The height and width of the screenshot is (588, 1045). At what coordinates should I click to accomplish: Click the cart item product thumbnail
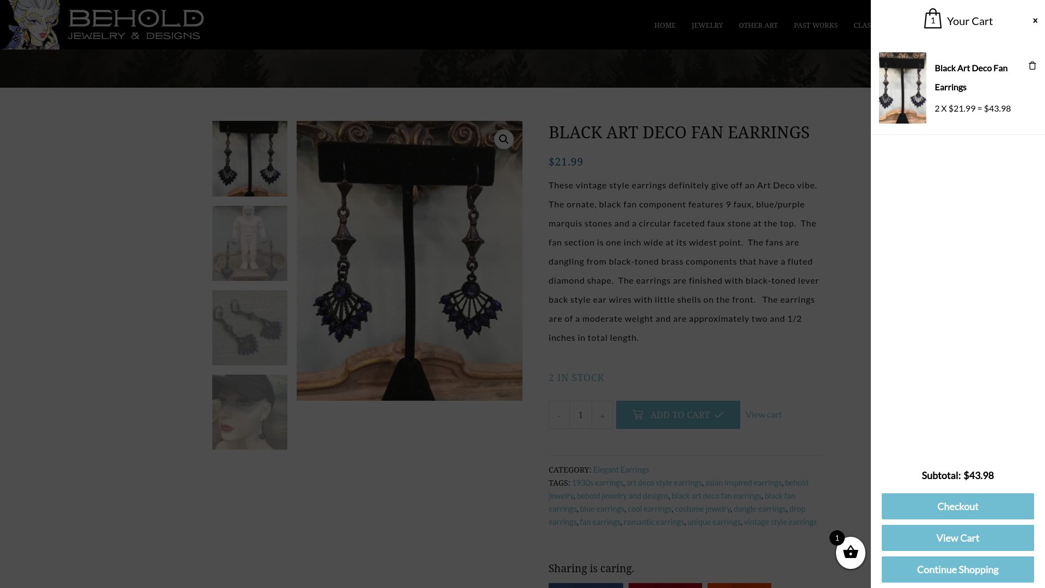[902, 88]
